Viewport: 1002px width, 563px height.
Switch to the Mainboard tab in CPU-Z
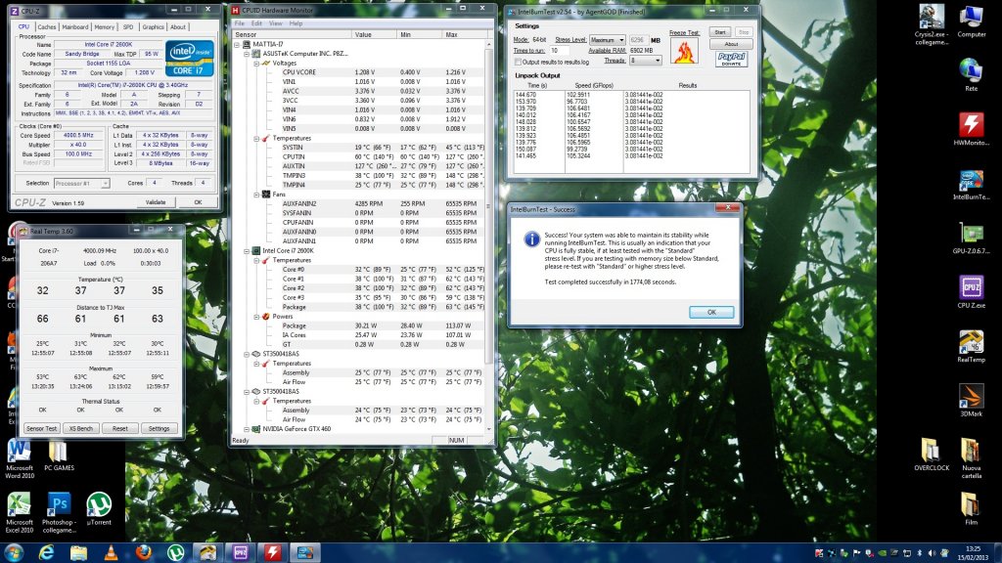75,27
